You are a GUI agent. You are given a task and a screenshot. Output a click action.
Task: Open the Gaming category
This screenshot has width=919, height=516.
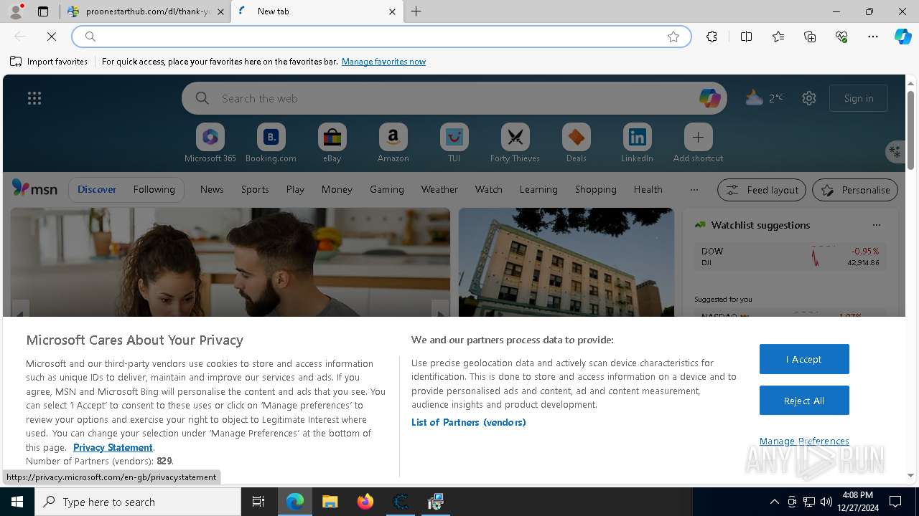[x=387, y=189]
